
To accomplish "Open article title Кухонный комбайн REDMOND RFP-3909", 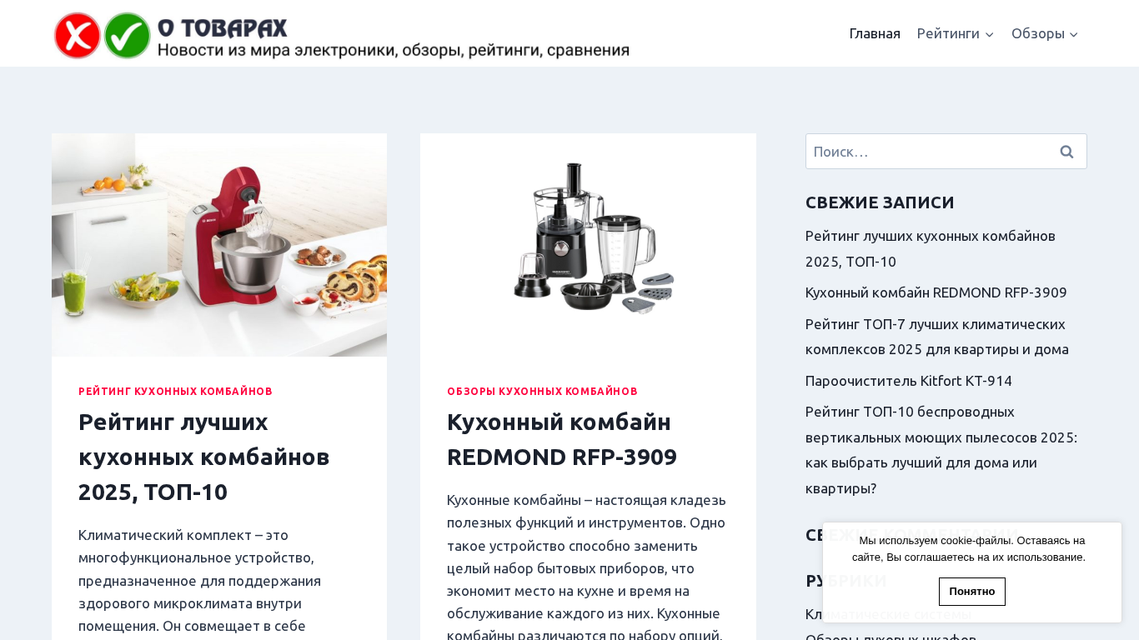I will [562, 439].
